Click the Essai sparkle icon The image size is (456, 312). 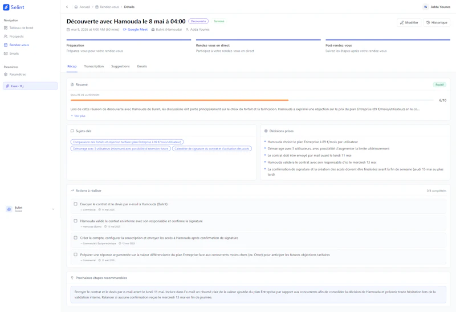7,86
